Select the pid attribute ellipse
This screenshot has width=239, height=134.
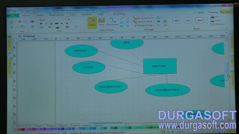127,44
